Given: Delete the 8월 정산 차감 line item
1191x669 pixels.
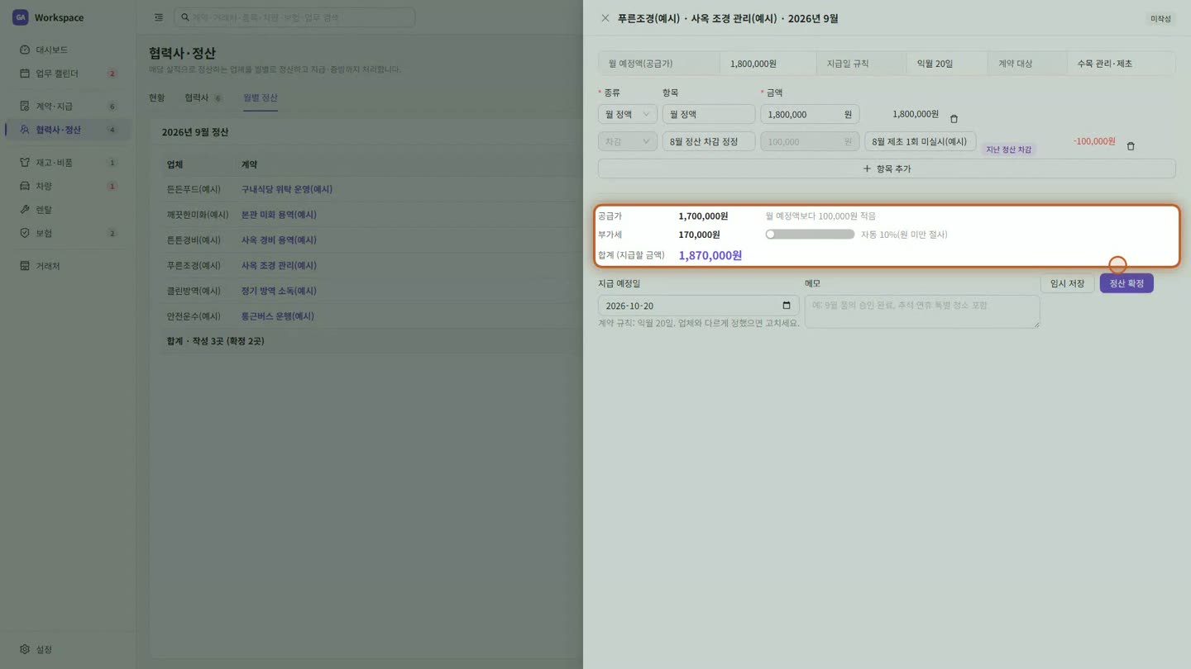Looking at the screenshot, I should [1131, 146].
